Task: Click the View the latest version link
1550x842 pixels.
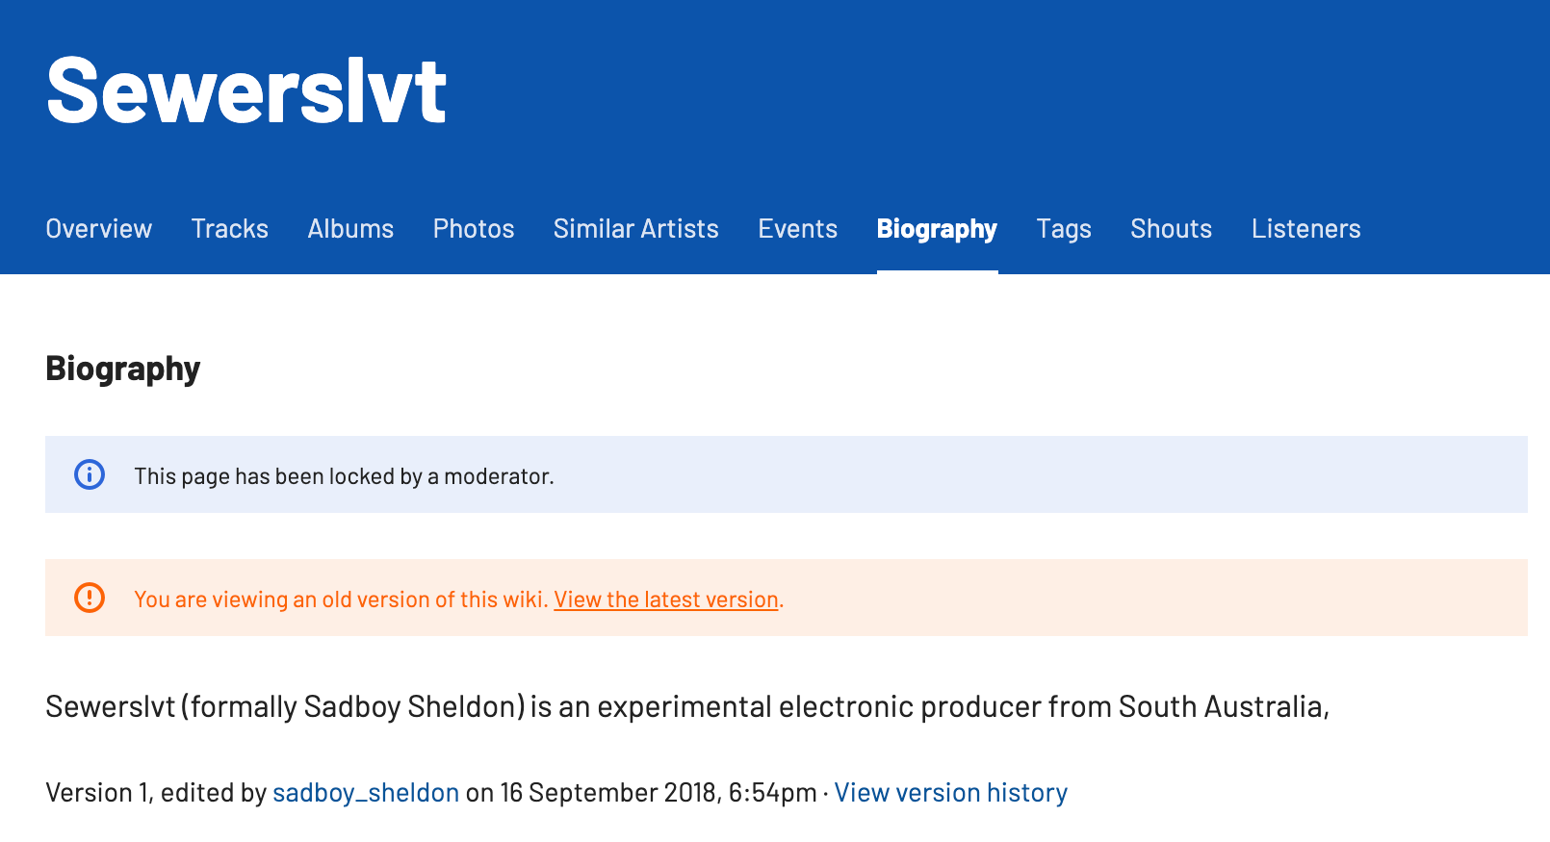Action: (x=666, y=600)
